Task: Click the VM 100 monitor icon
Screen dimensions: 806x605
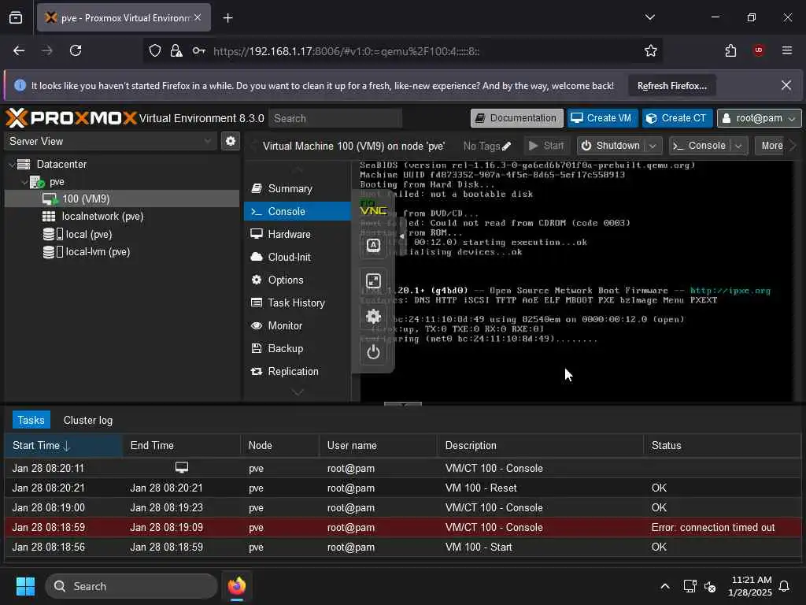Action: click(x=50, y=199)
